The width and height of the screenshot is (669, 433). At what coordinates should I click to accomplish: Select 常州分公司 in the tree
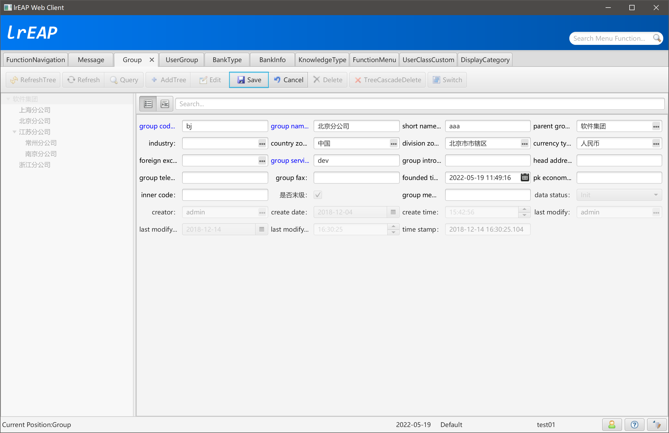point(41,143)
